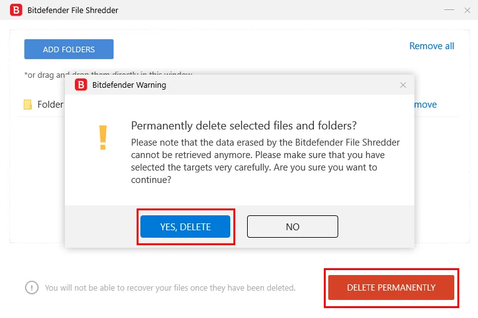Click the Bitdefender logo in the File Shredder title bar

16,10
